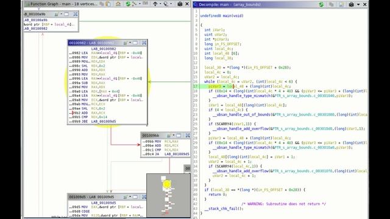This screenshot has width=390, height=219.
Task: Click 'LAB_00100982' label inside block LAB_00100a9b
Action: 36,29
